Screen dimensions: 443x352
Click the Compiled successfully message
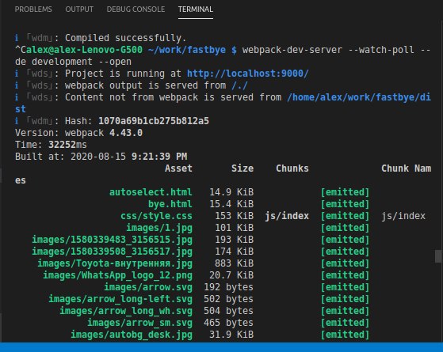(x=126, y=38)
